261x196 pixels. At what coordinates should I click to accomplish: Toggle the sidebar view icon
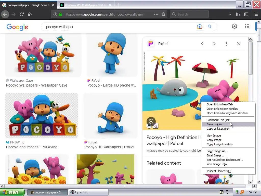click(246, 14)
